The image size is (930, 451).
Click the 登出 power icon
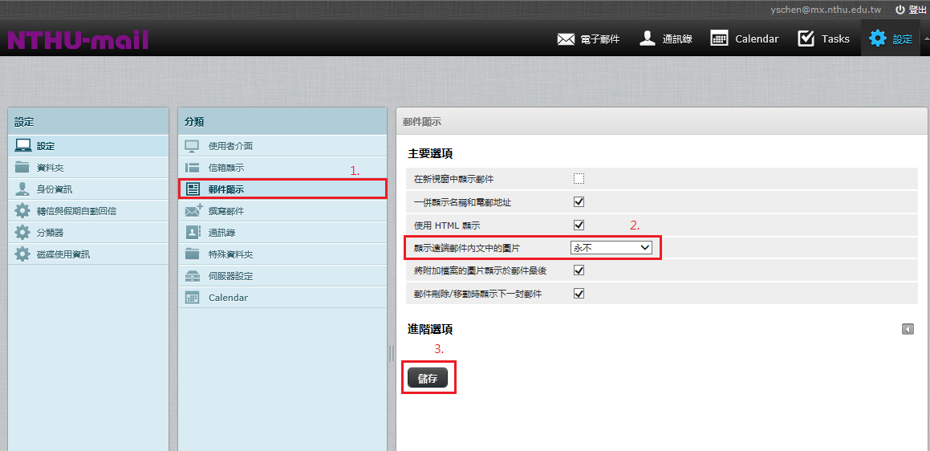[x=900, y=10]
